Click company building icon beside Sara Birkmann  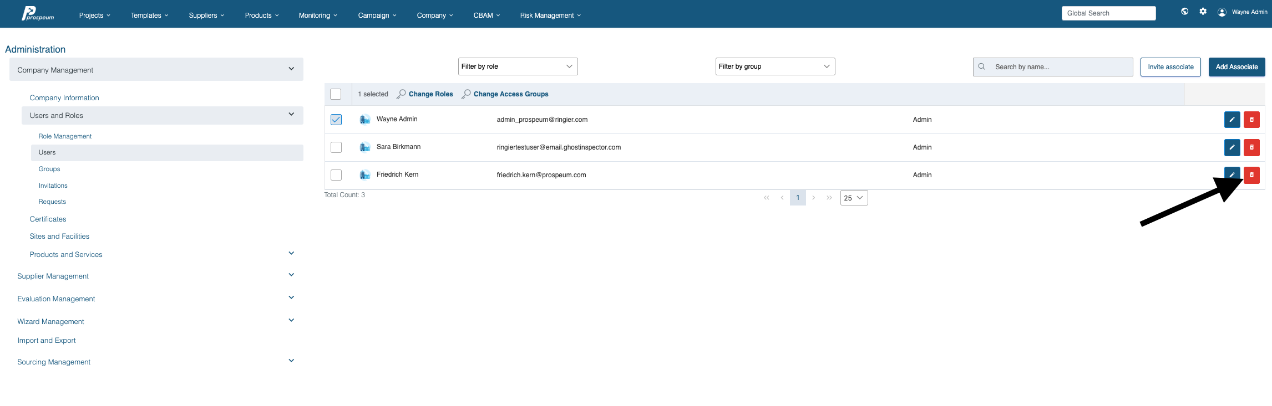coord(365,147)
